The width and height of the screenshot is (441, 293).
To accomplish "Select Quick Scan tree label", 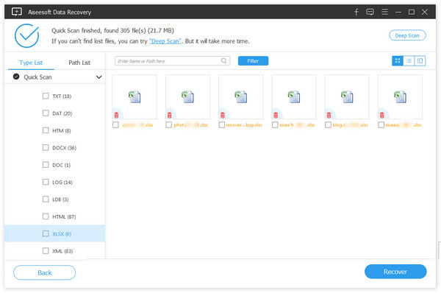I will (x=37, y=77).
